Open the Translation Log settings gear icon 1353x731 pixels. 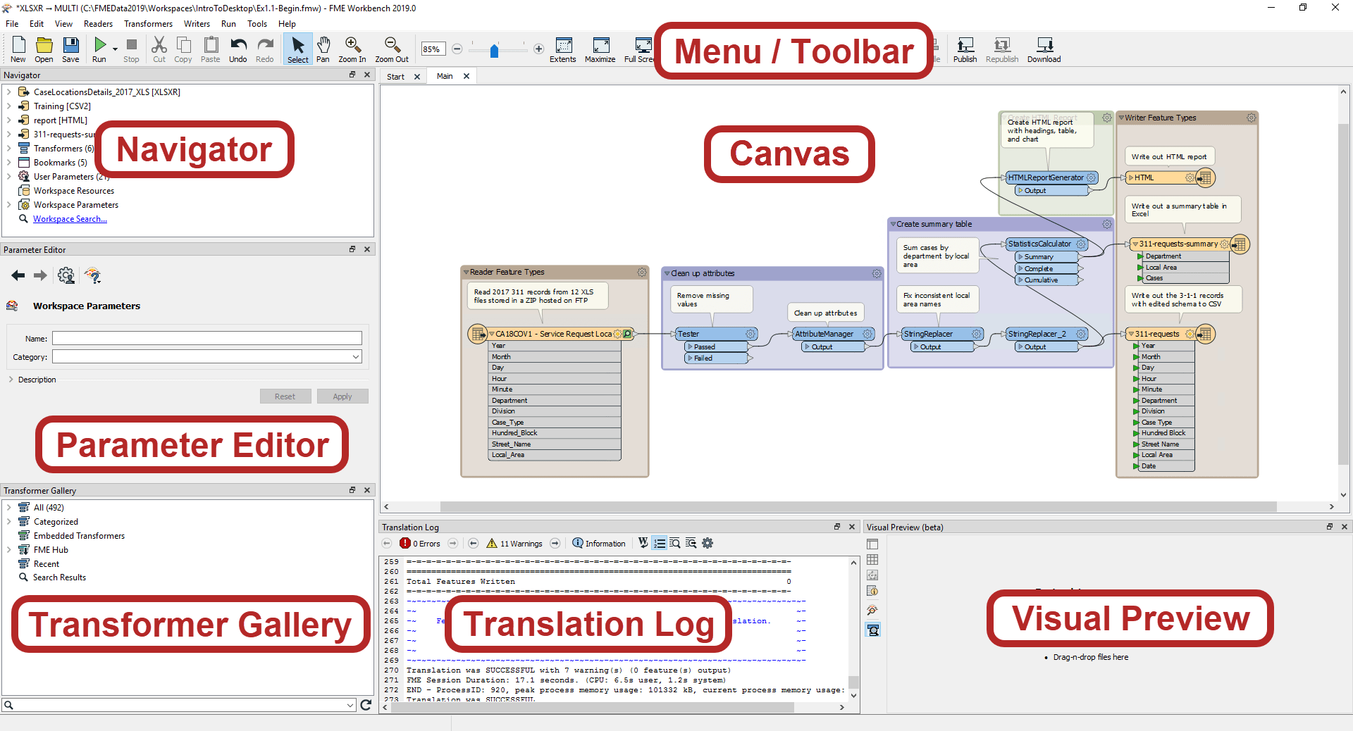coord(708,543)
